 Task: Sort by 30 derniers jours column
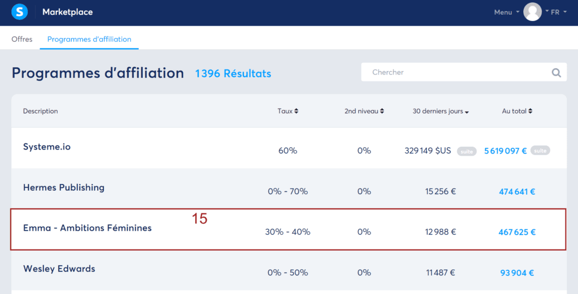pos(440,111)
